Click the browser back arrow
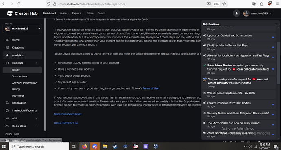 4,4
